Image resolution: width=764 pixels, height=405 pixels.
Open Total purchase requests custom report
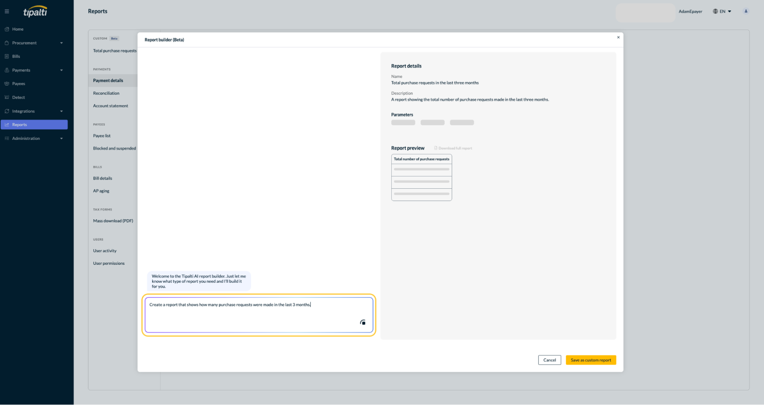[x=115, y=51]
